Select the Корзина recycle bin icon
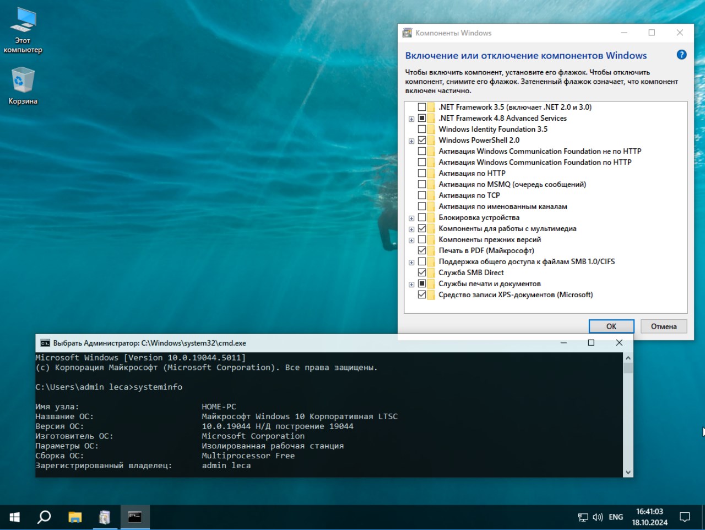This screenshot has width=705, height=530. pos(23,85)
